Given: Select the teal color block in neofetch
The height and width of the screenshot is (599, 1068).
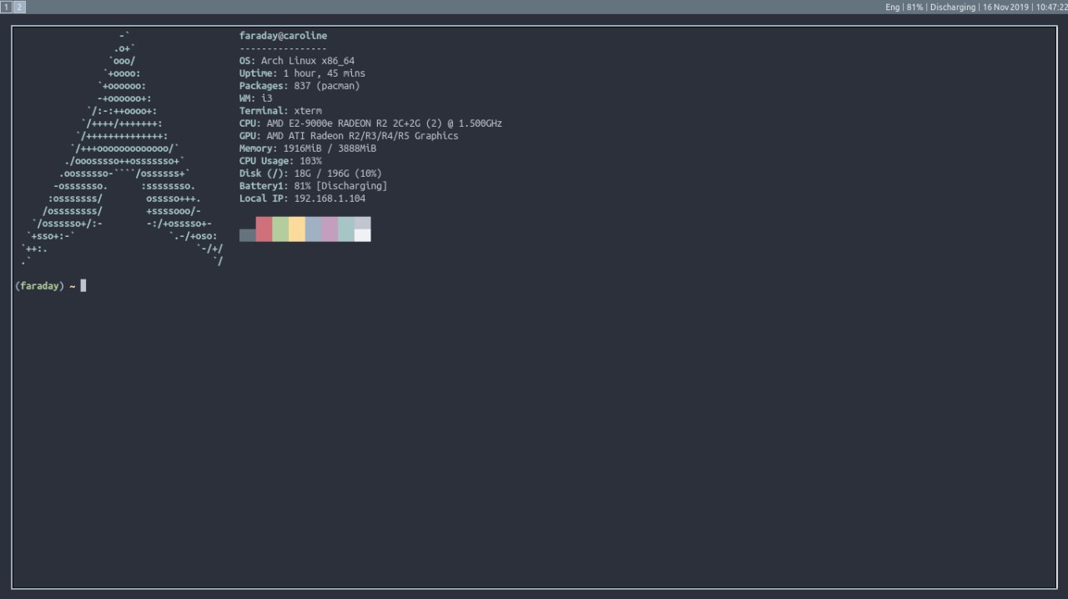Looking at the screenshot, I should [346, 229].
